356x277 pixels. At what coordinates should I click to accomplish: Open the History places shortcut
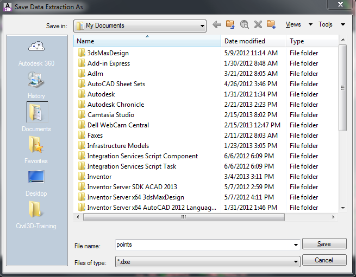coord(36,85)
